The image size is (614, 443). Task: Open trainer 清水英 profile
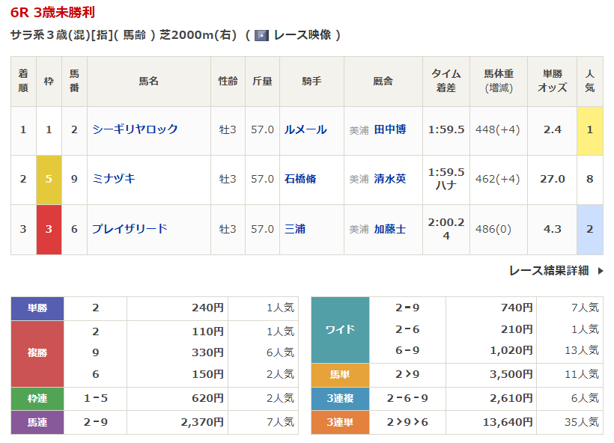pos(390,179)
